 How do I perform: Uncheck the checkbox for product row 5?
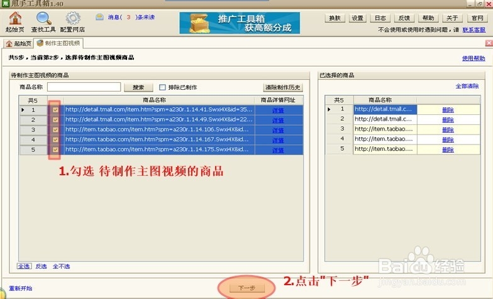pyautogui.click(x=55, y=149)
